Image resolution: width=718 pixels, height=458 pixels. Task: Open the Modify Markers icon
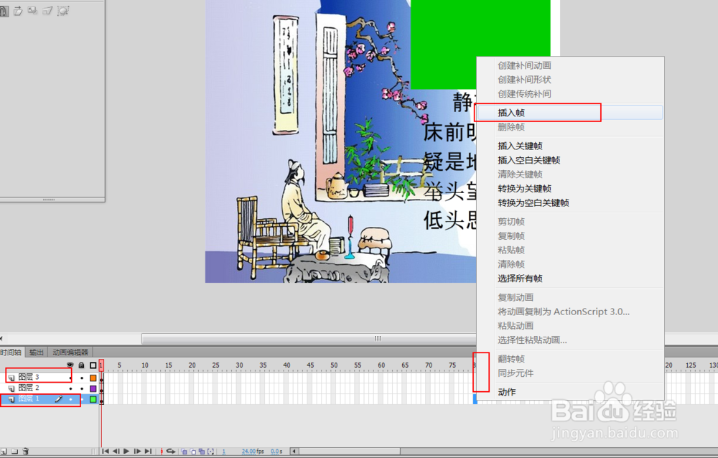210,452
